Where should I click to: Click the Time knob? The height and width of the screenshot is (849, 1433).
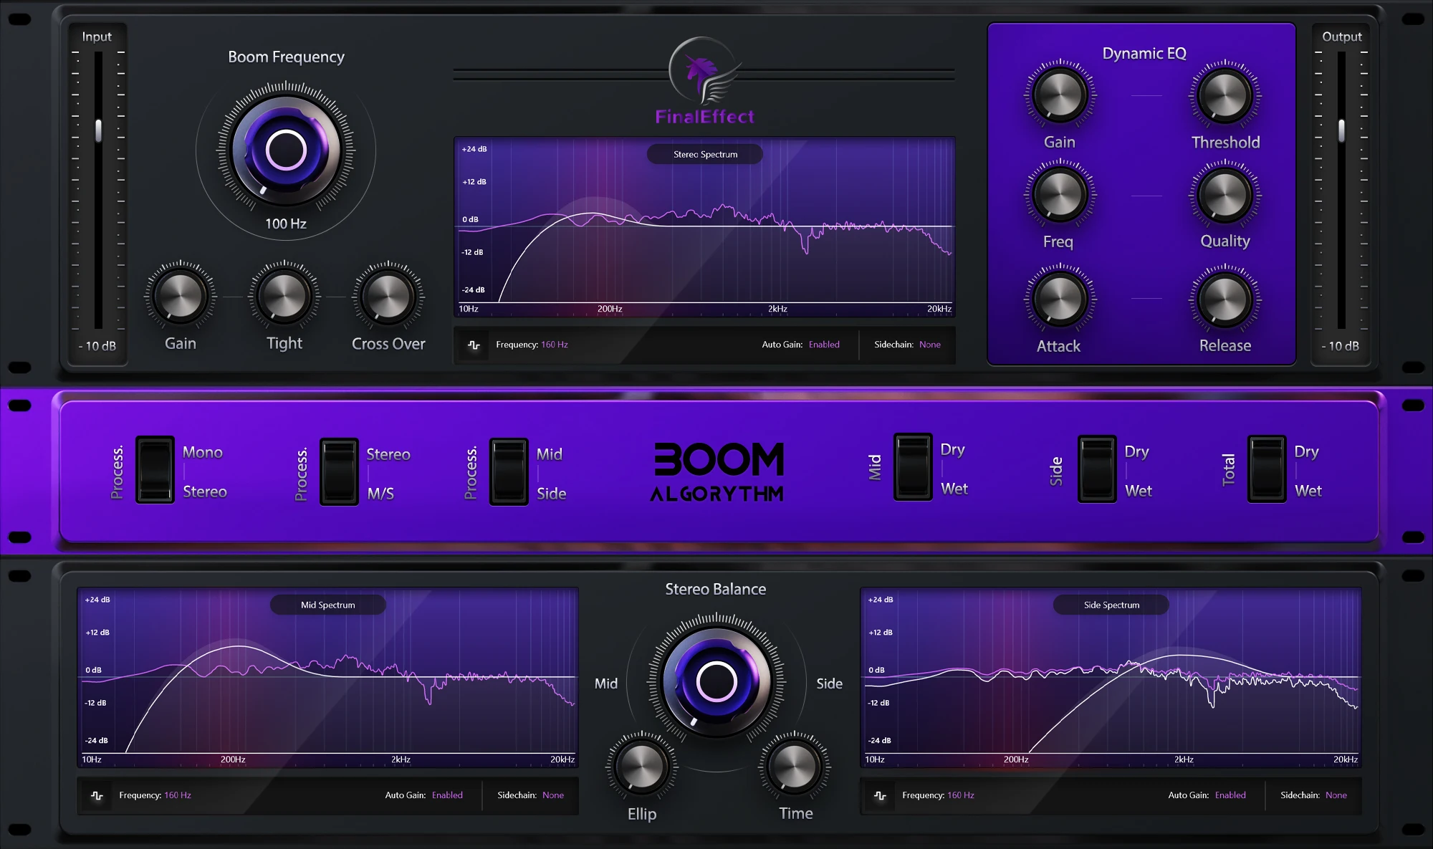click(x=795, y=766)
